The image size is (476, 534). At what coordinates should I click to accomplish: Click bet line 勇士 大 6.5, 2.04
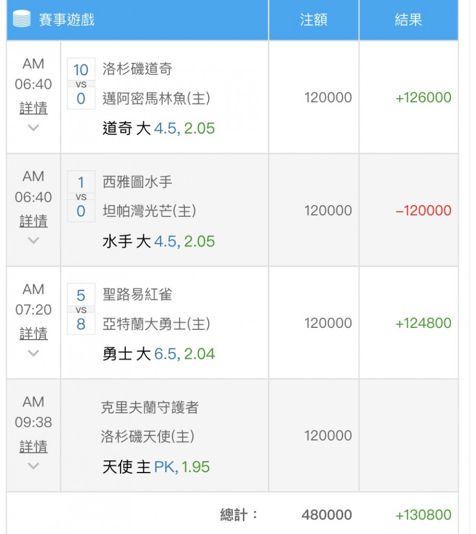[158, 354]
